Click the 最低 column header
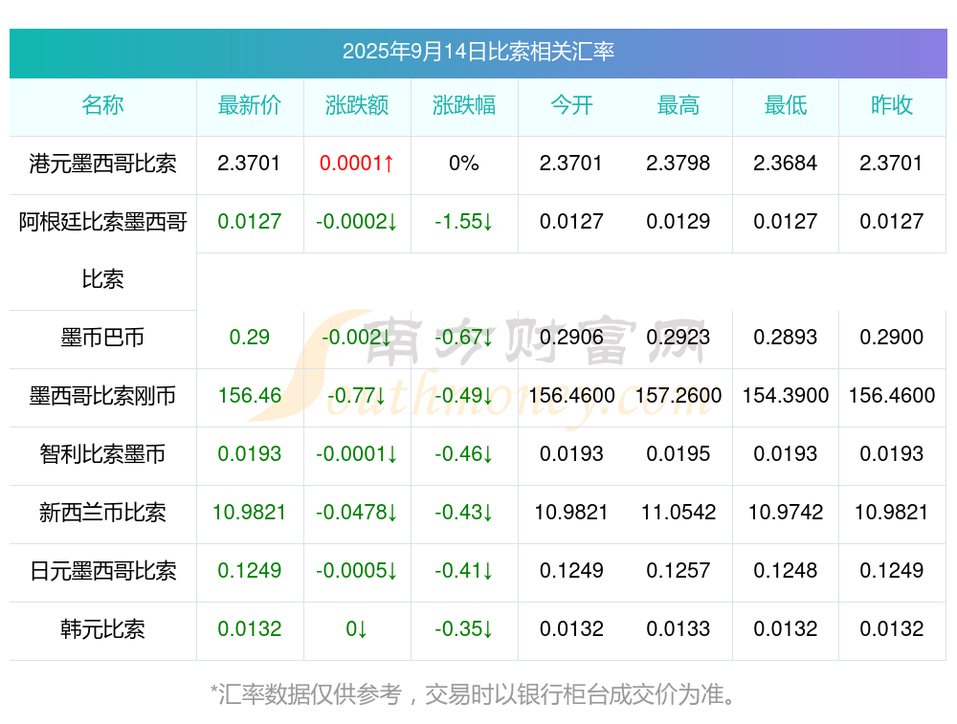The height and width of the screenshot is (724, 957). pyautogui.click(x=786, y=105)
